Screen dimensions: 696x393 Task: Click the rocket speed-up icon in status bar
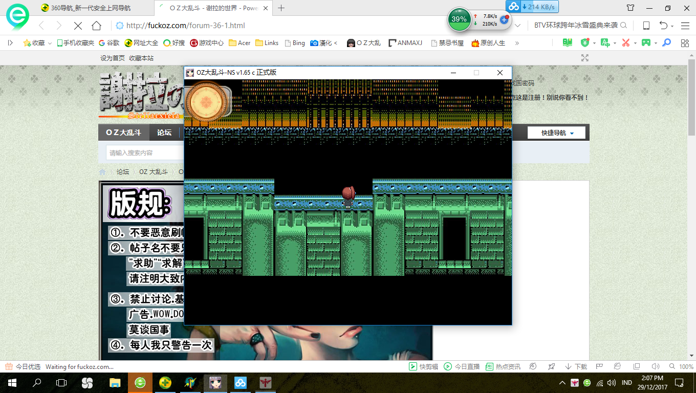[x=551, y=367]
